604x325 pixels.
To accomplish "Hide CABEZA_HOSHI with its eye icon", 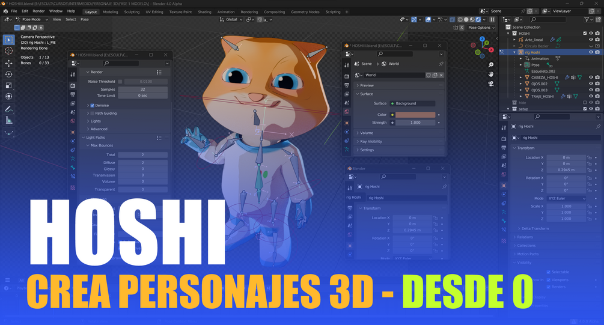I will point(591,77).
